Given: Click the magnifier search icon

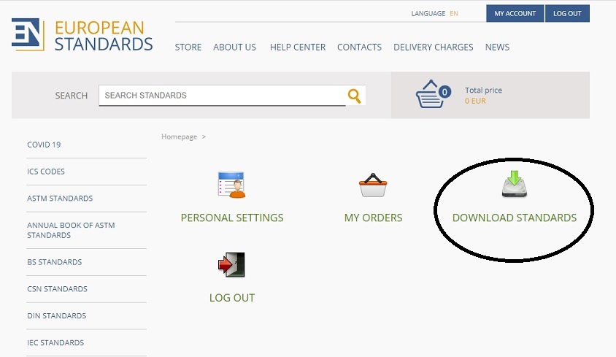Looking at the screenshot, I should click(x=354, y=96).
